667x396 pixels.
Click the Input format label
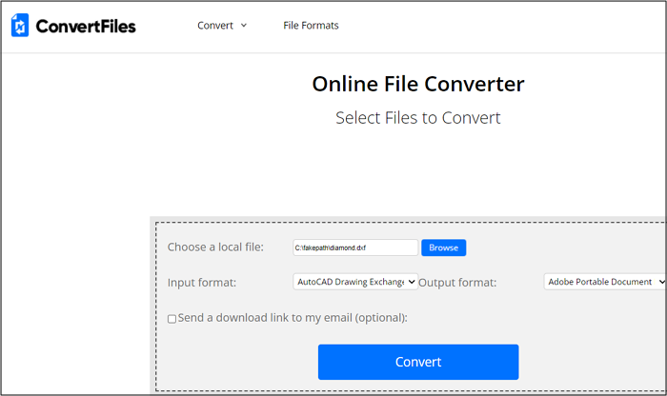202,283
